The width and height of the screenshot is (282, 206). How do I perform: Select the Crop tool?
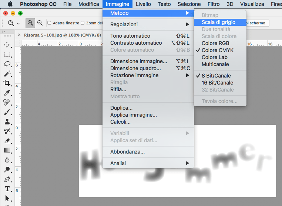7,83
